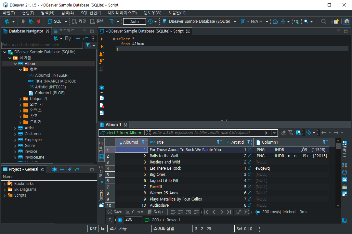Click the Cancel button below the results
Viewport: 352px width, 234px height.
[x=135, y=212]
